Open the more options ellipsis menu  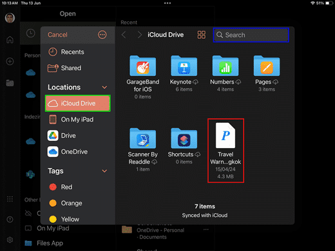click(x=102, y=35)
